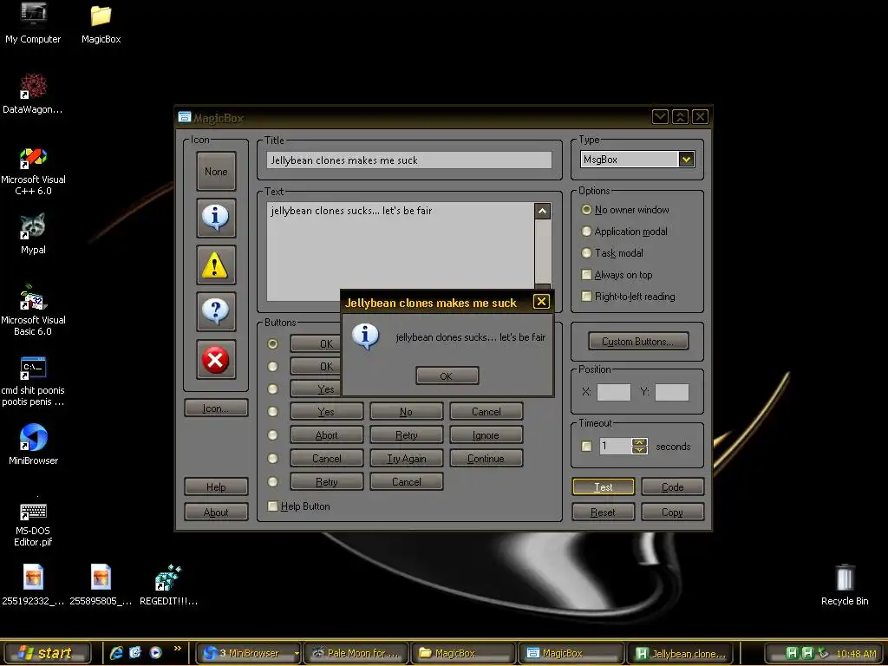Screen dimensions: 888x666
Task: Open the MagicBox folder on desktop
Action: tap(101, 23)
